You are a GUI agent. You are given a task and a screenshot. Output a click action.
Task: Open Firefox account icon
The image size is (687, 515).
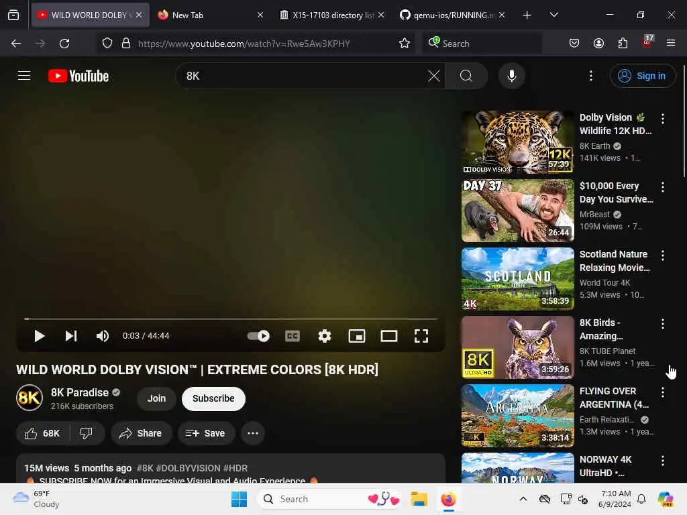[598, 43]
